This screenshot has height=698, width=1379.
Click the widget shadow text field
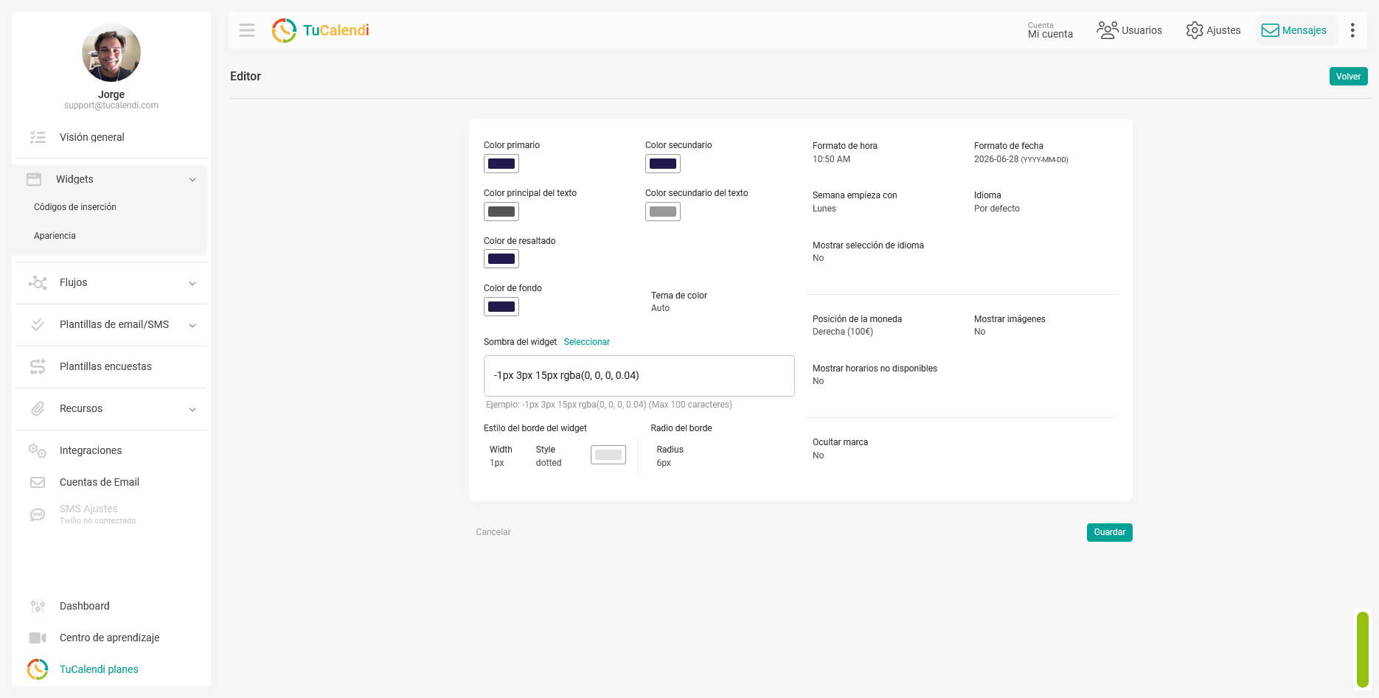click(639, 376)
